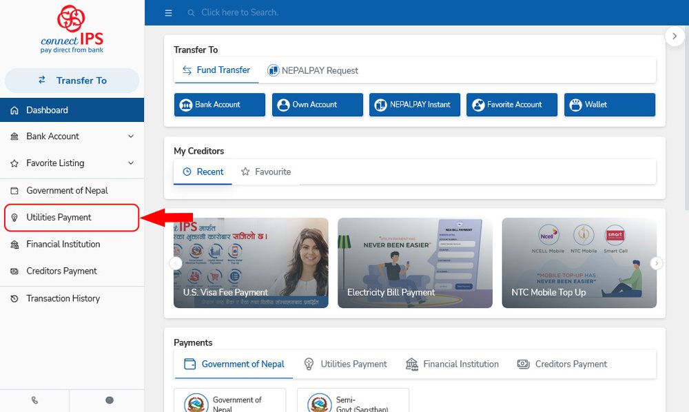Click the carousel next arrow
Viewport: 689px width, 412px height.
(657, 263)
